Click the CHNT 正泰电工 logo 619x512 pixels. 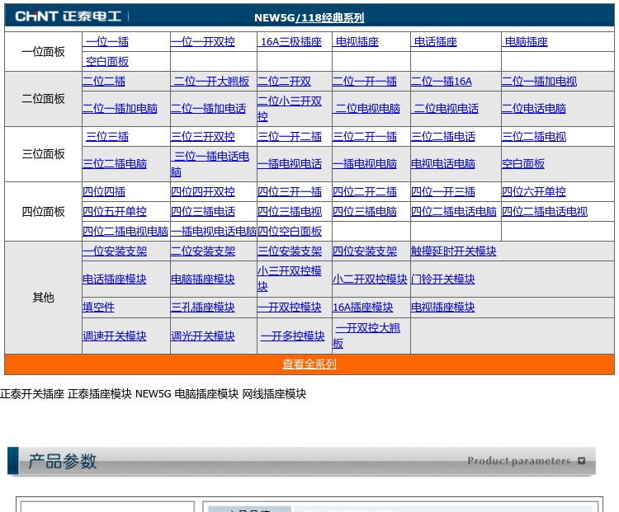click(x=68, y=16)
